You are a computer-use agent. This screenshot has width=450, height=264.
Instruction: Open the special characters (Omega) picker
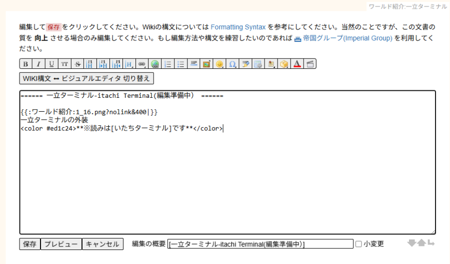point(232,64)
